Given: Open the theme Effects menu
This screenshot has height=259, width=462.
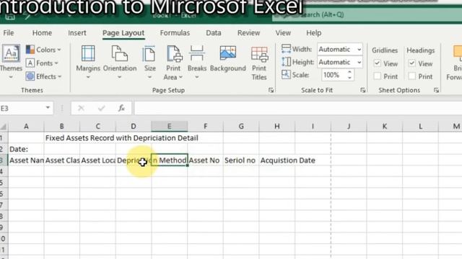Looking at the screenshot, I should (x=43, y=77).
